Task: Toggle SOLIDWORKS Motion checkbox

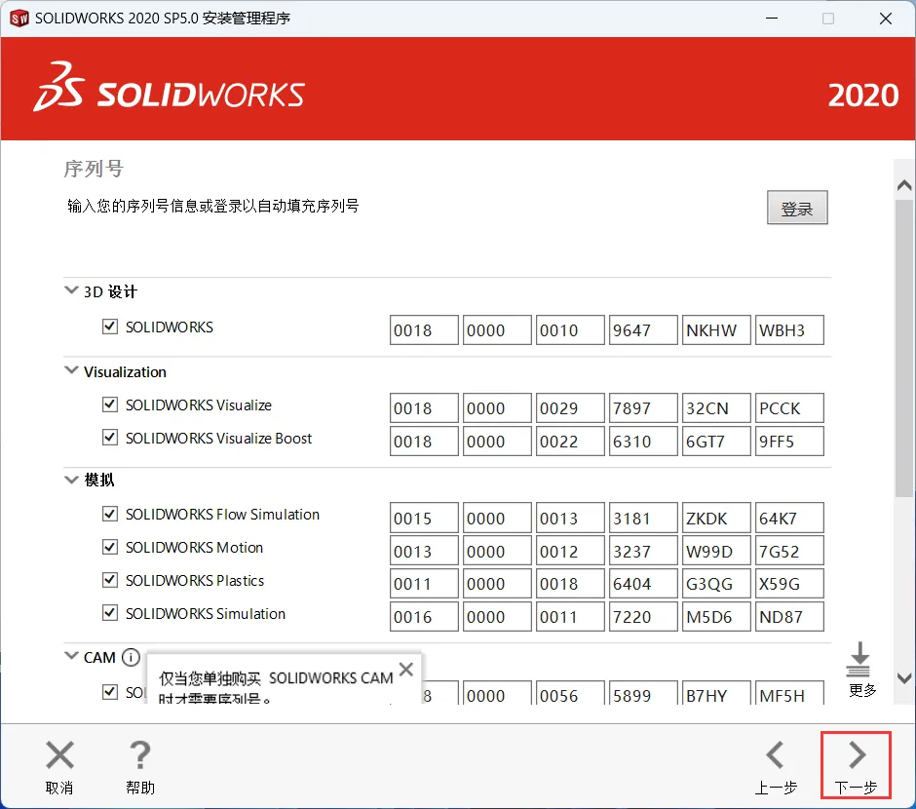Action: tap(110, 547)
